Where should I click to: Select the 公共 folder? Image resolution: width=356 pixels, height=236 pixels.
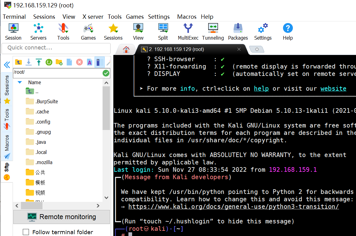tap(36, 172)
